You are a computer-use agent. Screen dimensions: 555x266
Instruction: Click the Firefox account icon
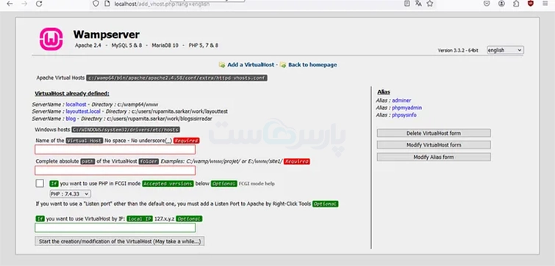tap(501, 4)
